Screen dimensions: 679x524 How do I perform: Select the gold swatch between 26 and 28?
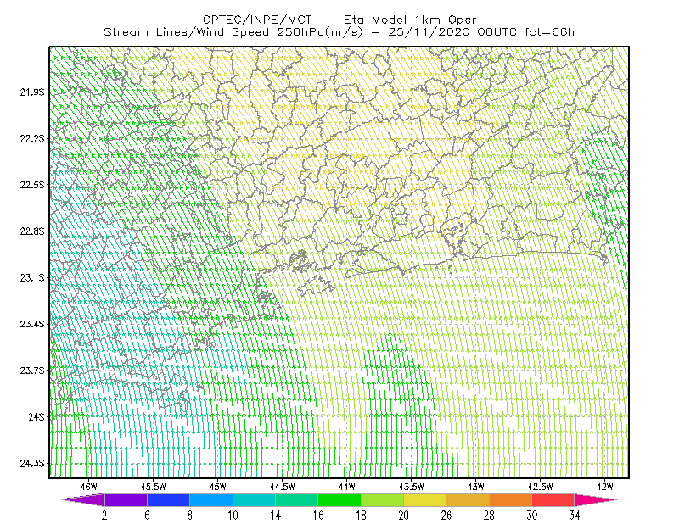coord(468,499)
